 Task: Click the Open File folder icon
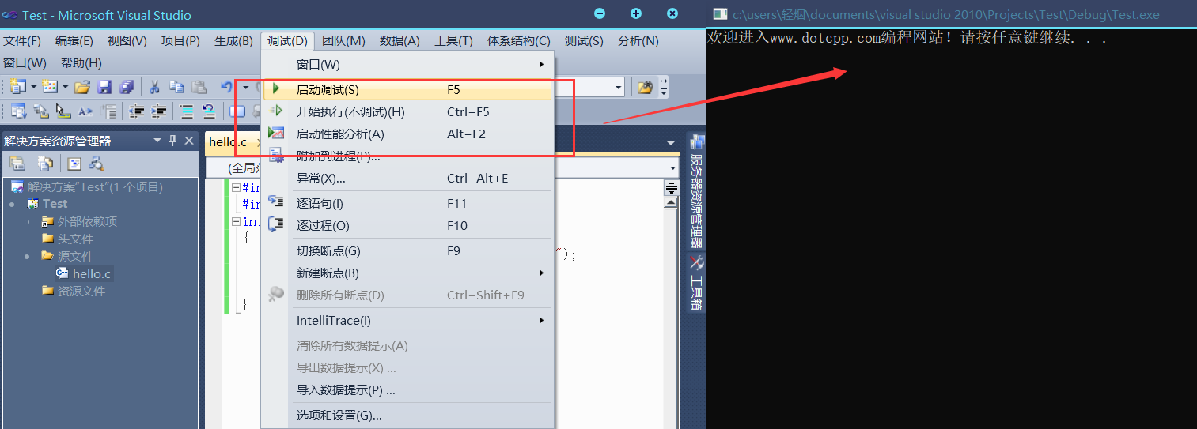click(x=82, y=87)
